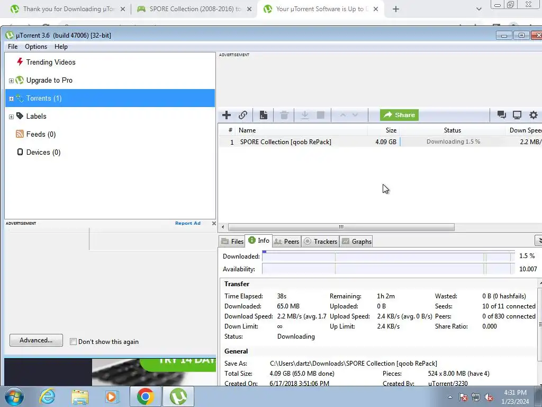
Task: Switch to the Graphs tab
Action: 357,241
